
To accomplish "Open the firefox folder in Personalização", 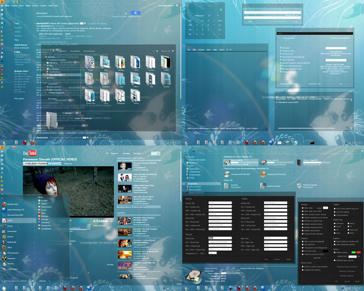I will pos(166,62).
